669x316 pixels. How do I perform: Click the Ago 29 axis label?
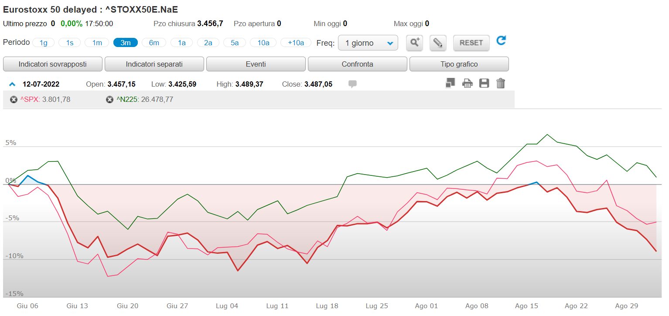[627, 306]
